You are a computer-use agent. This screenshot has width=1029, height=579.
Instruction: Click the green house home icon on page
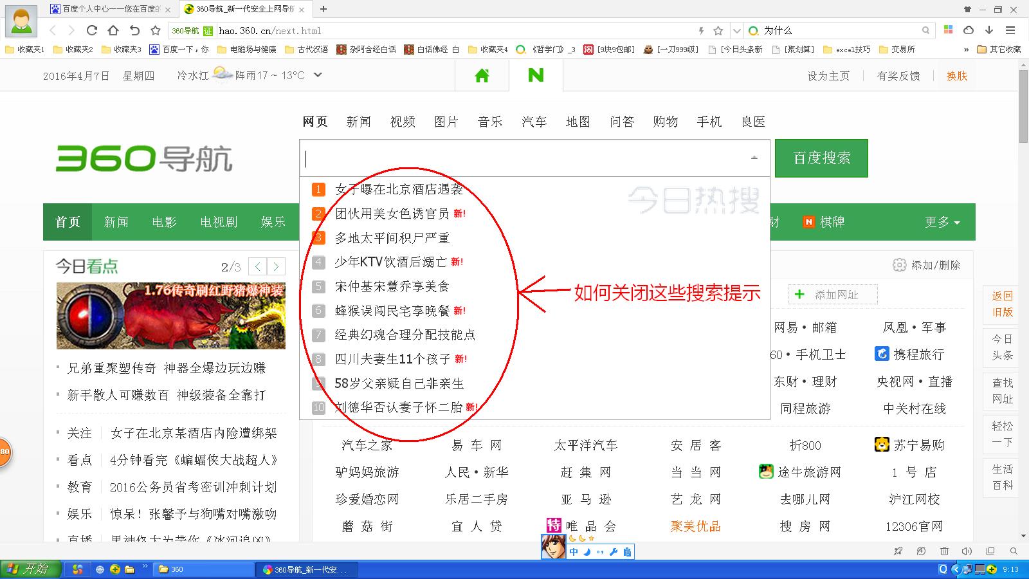(x=482, y=75)
